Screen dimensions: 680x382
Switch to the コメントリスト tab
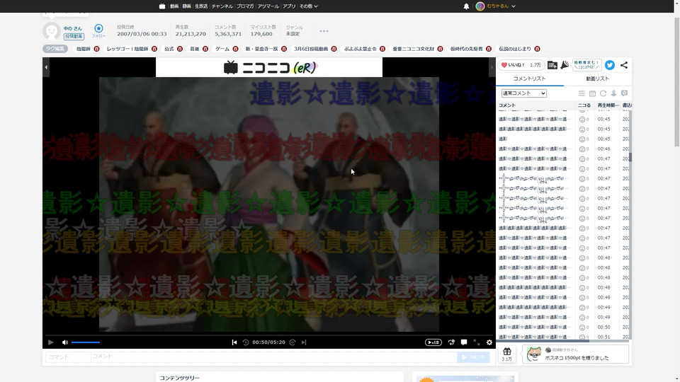coord(530,79)
